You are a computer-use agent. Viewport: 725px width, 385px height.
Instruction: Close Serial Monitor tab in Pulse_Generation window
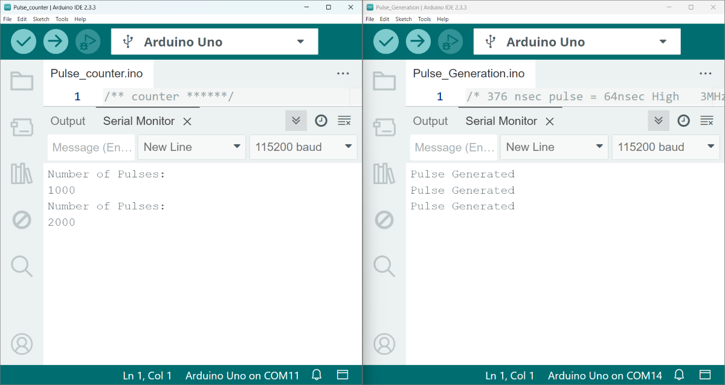550,121
